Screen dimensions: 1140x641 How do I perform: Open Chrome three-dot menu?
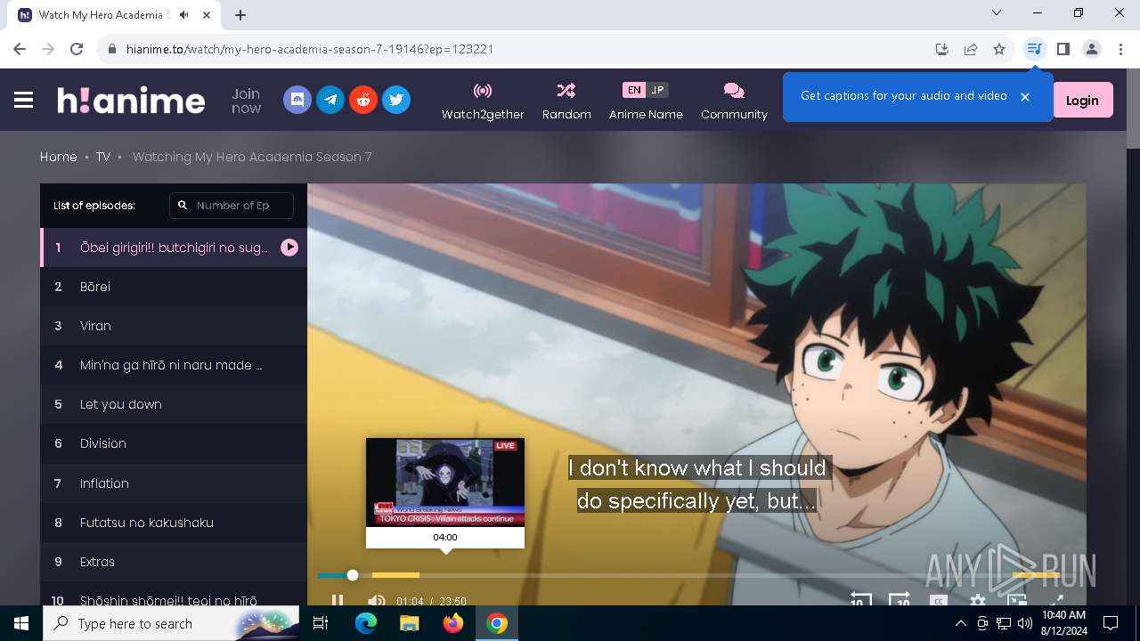pos(1120,49)
